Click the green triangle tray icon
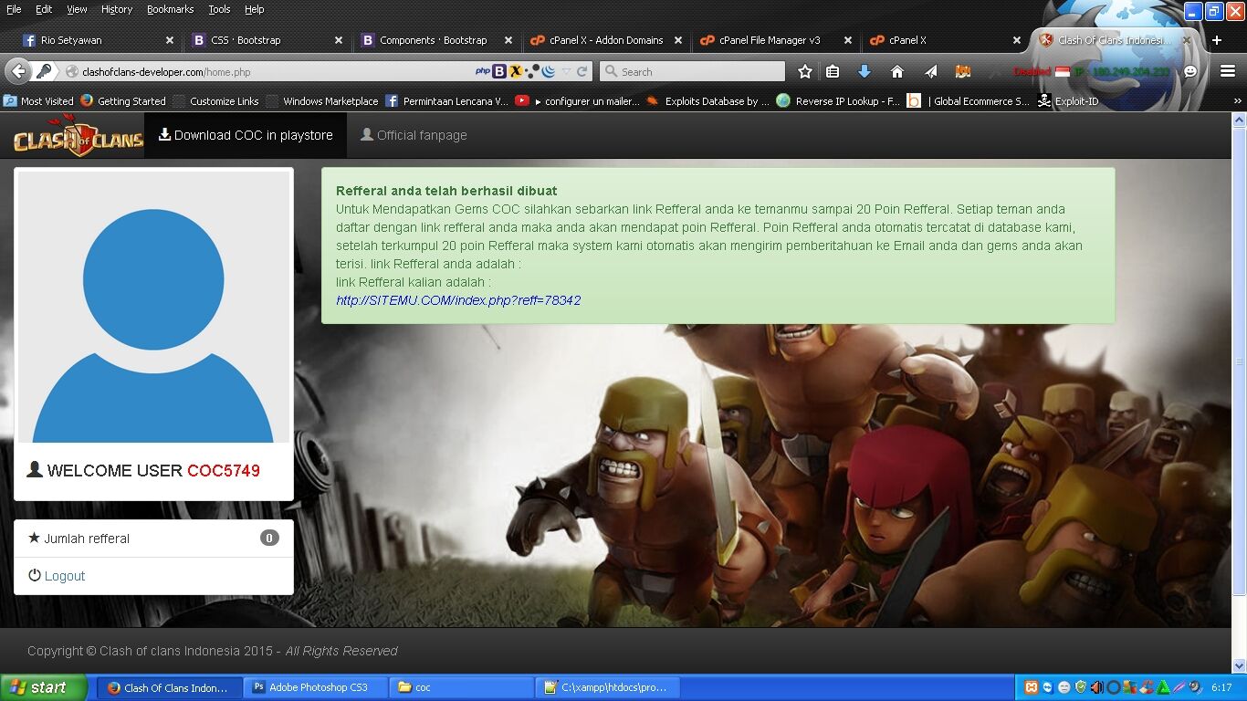Viewport: 1247px width, 701px height. (x=1163, y=687)
